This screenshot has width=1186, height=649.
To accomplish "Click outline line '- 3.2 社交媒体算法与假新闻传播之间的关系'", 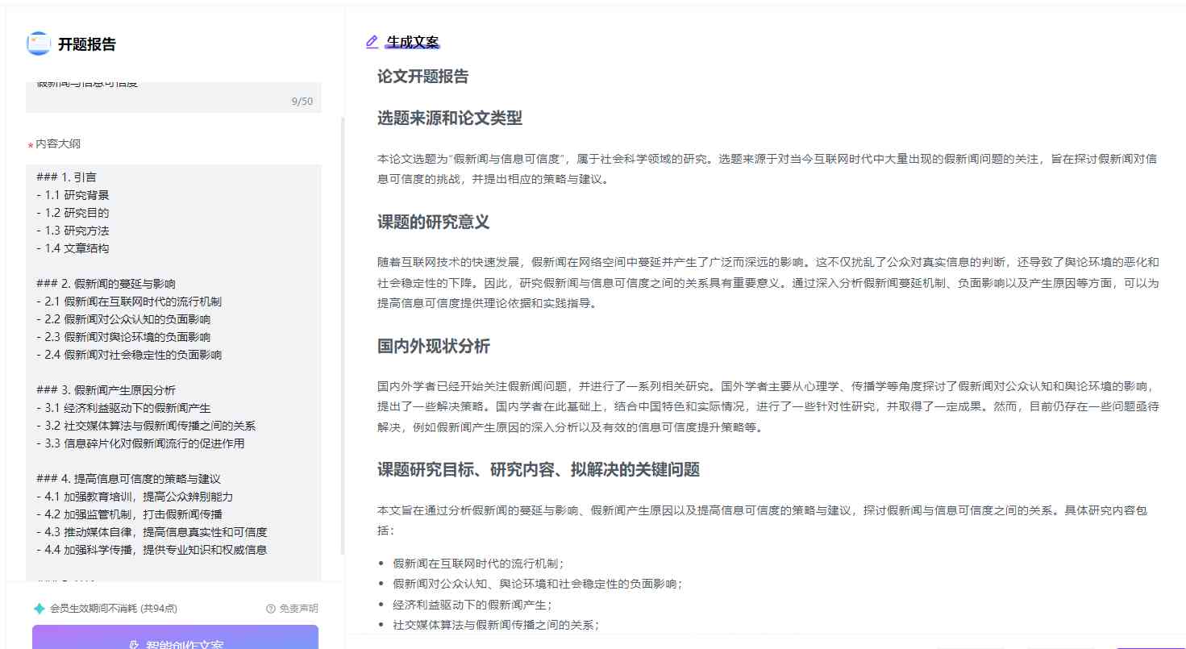I will pos(146,426).
